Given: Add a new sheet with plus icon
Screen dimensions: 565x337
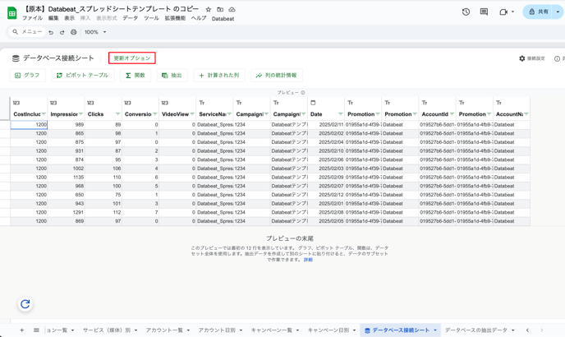Looking at the screenshot, I should click(22, 330).
